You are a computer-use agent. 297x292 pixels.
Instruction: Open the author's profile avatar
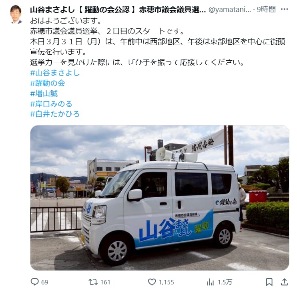(x=16, y=14)
